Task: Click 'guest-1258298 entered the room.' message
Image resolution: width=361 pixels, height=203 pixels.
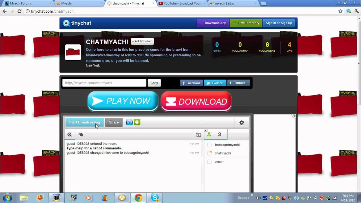Action: click(92, 144)
